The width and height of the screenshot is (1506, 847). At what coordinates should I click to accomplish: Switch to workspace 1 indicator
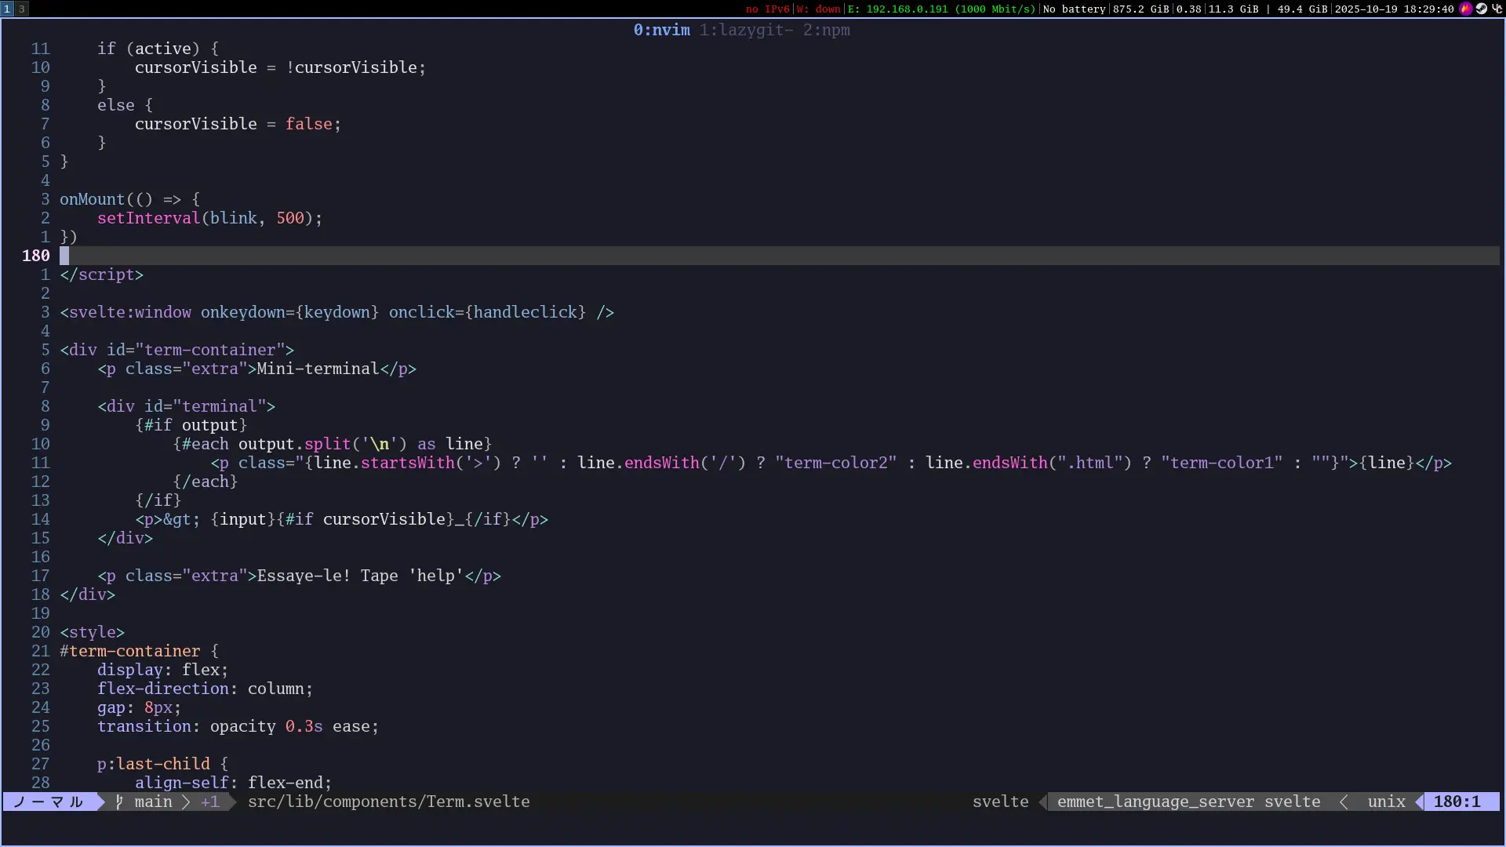point(7,9)
